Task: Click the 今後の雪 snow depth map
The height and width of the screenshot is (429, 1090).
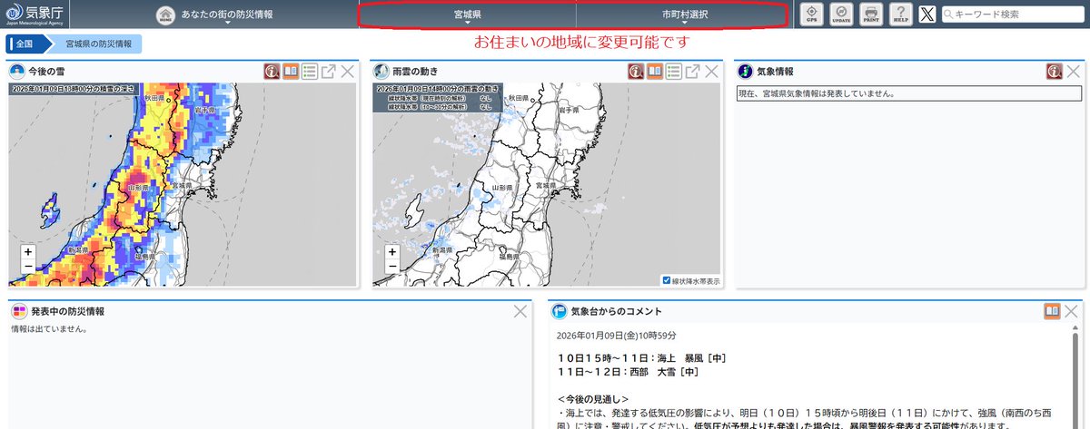Action: [x=183, y=185]
